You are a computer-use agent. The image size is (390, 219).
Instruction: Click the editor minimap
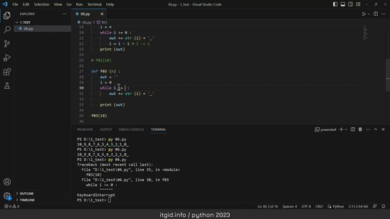[x=366, y=32]
